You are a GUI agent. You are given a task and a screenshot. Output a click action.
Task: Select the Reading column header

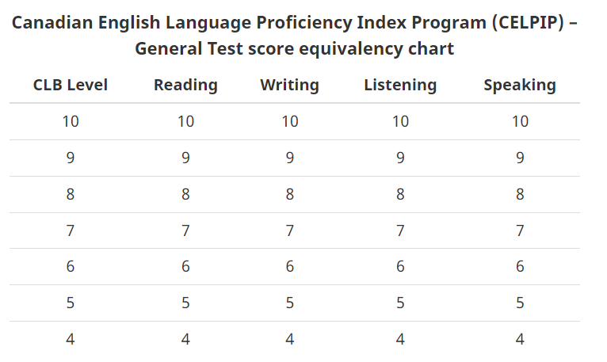185,85
